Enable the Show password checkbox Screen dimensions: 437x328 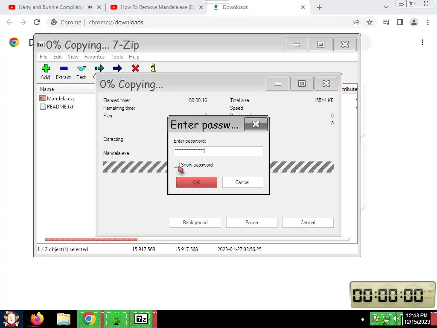pyautogui.click(x=176, y=165)
